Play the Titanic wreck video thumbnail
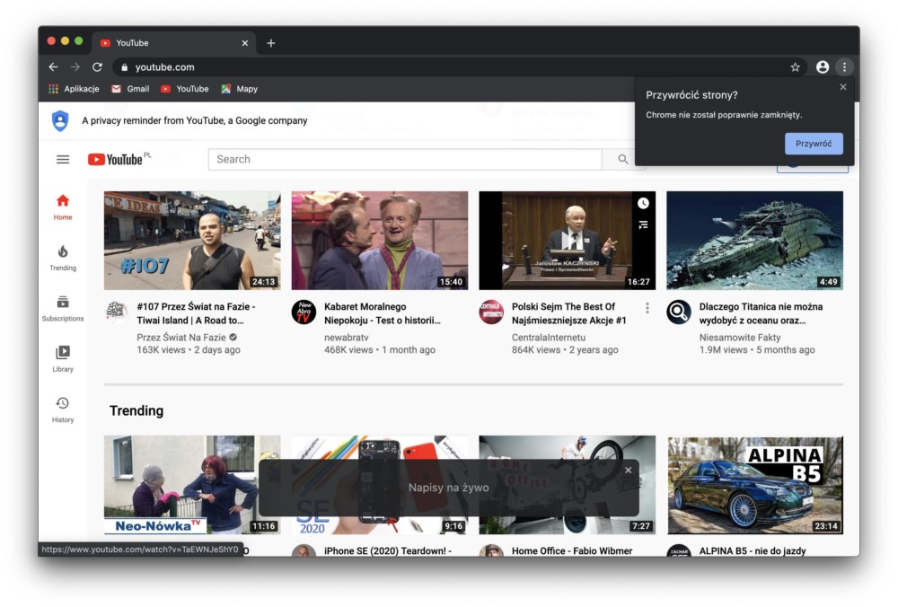898x607 pixels. (x=755, y=241)
